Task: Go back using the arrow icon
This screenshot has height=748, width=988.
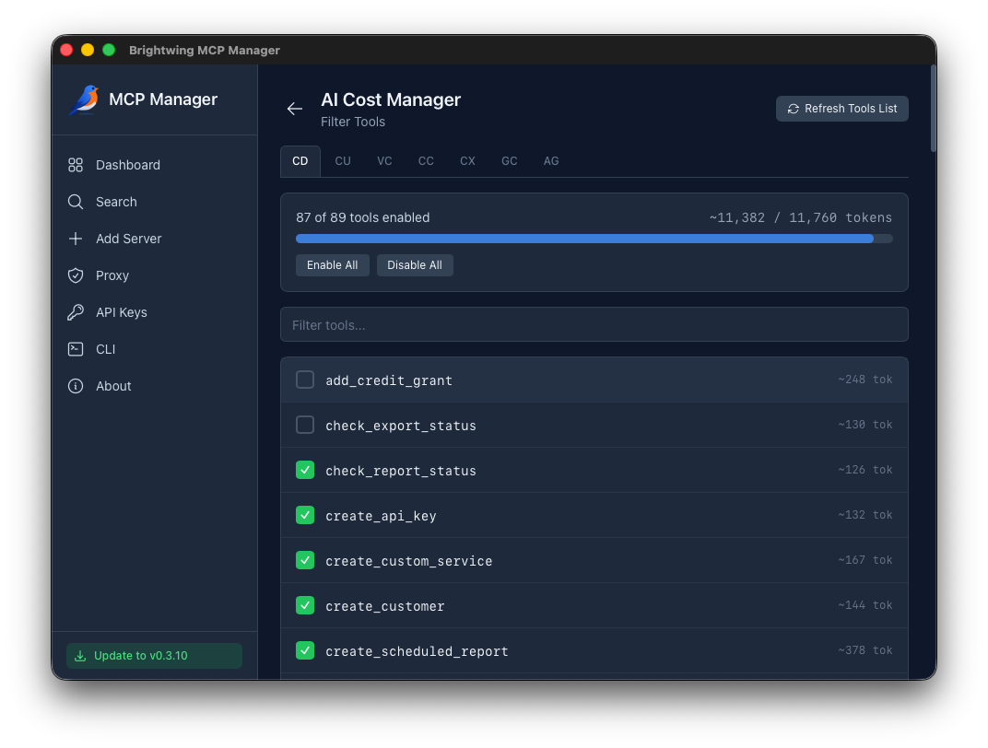Action: click(294, 109)
